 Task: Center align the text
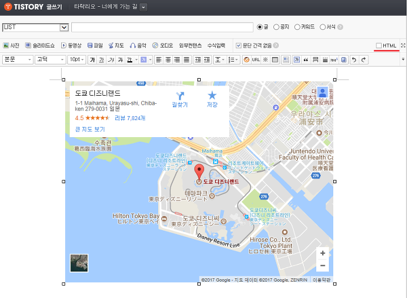coord(168,60)
